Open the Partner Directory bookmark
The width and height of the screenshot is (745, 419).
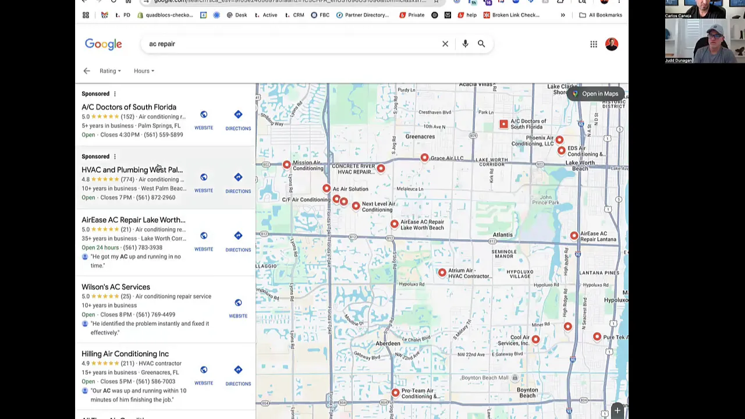[362, 15]
